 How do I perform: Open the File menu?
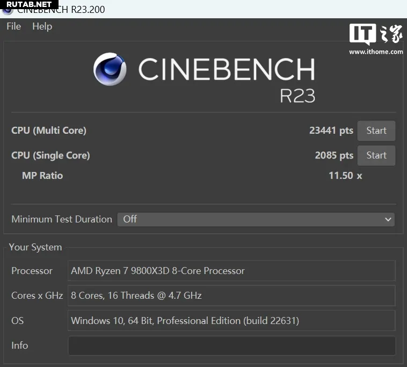tap(14, 26)
